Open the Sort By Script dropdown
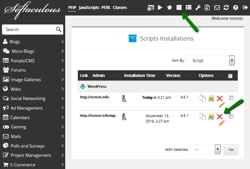Viewport: 250px width, 169px height. coord(211,60)
